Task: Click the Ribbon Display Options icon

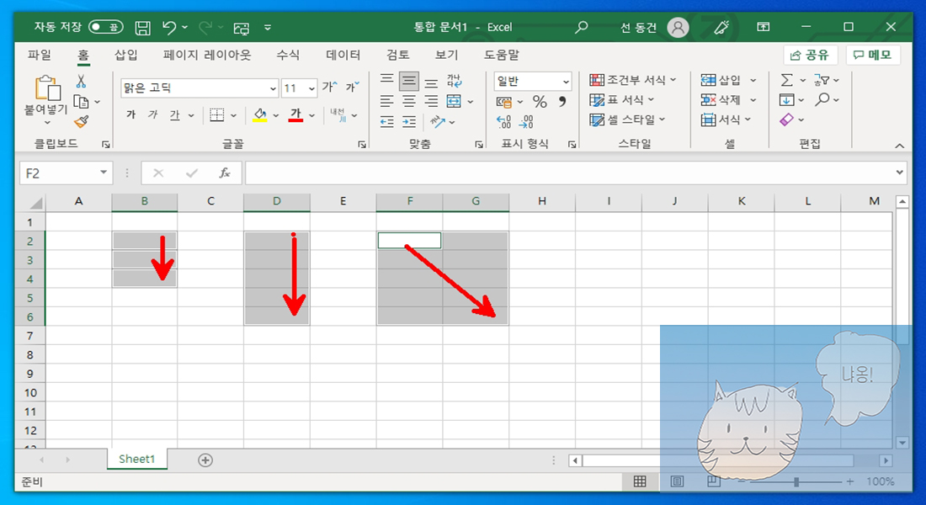Action: click(764, 27)
